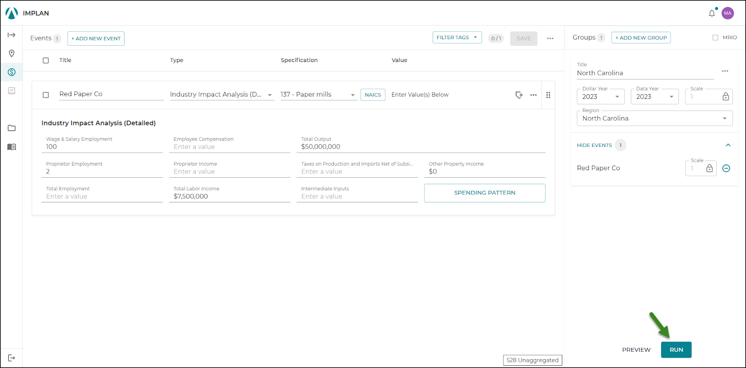Click Add New Event button
The width and height of the screenshot is (746, 368).
[96, 38]
